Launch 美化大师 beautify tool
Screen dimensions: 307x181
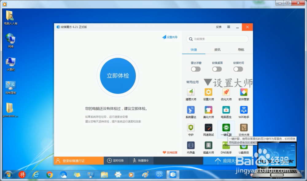[x=208, y=112]
